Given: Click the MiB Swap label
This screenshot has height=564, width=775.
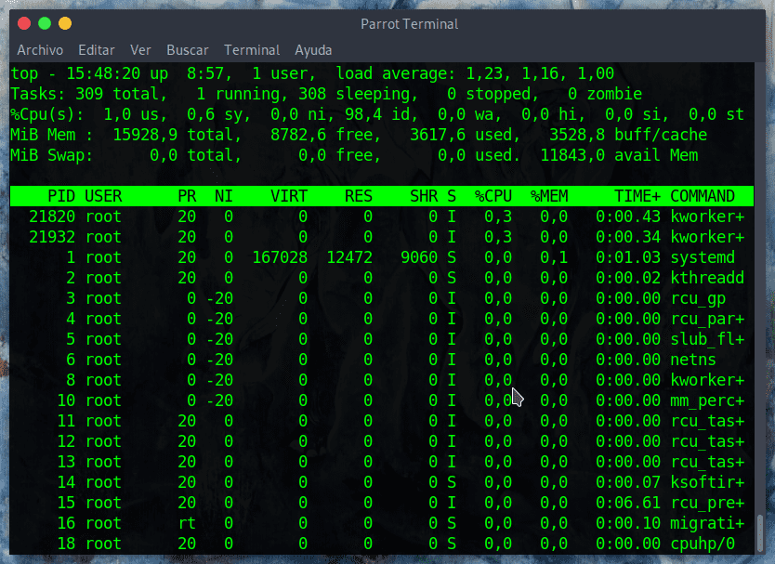Looking at the screenshot, I should coord(52,155).
